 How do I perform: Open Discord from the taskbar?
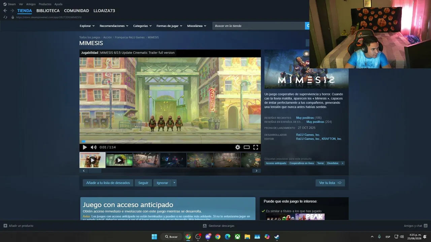coord(208,237)
